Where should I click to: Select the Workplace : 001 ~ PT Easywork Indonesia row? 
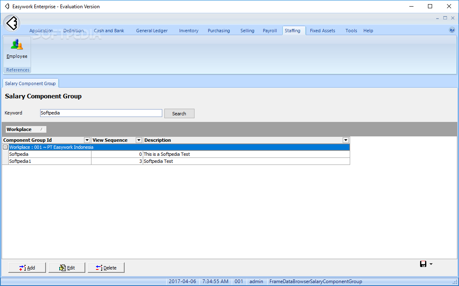[x=179, y=147]
